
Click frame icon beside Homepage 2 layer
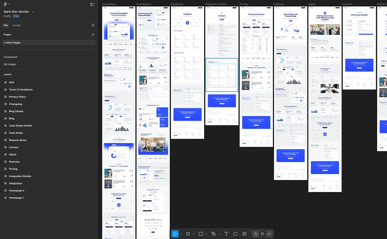[x=6, y=191]
